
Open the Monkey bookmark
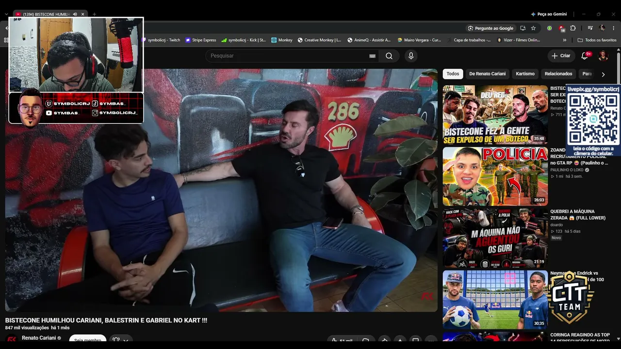pos(282,40)
